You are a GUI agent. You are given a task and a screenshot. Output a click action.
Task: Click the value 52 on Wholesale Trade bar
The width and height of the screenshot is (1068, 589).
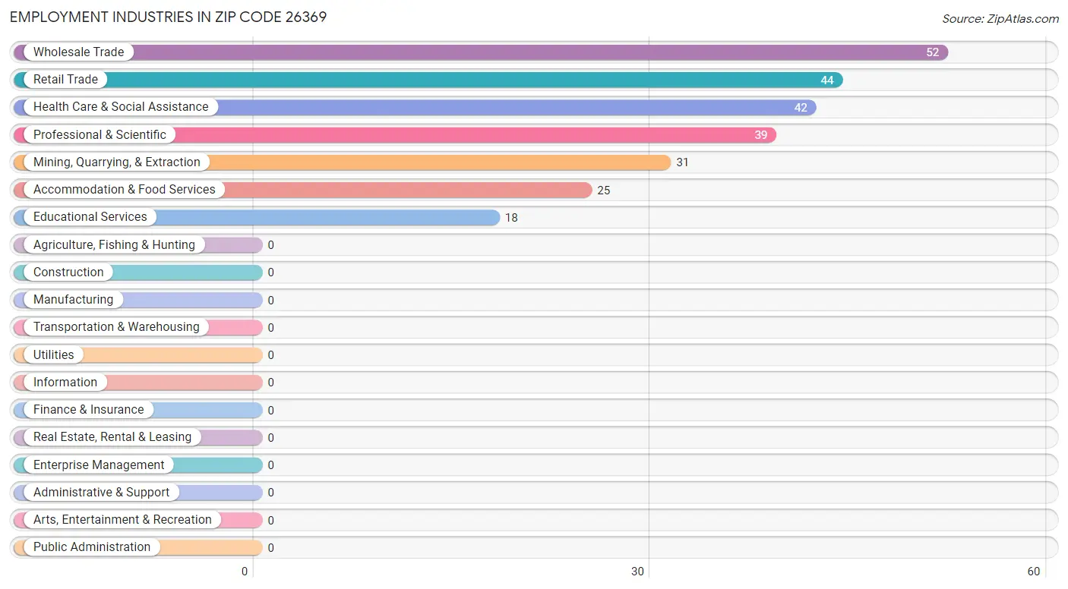(x=932, y=52)
